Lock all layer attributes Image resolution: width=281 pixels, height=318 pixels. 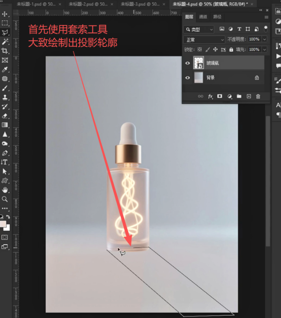[x=231, y=50]
